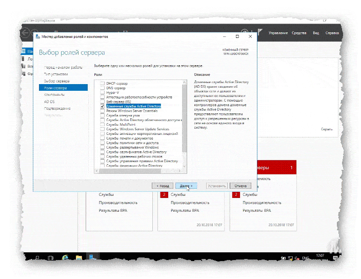Click the red 2 badge in middle tile
361x279 pixels.
point(164,194)
